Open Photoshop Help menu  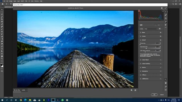tap(41, 1)
